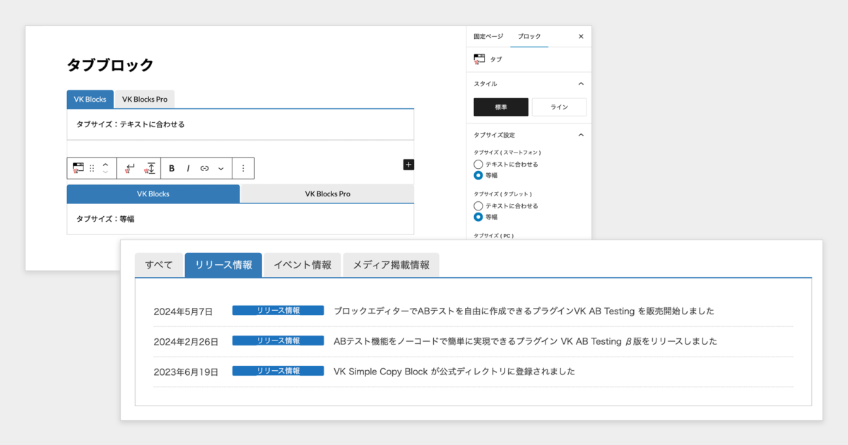Image resolution: width=848 pixels, height=445 pixels.
Task: Select 等幅 radio under タブサイズ (スマートフォン)
Action: pos(478,175)
